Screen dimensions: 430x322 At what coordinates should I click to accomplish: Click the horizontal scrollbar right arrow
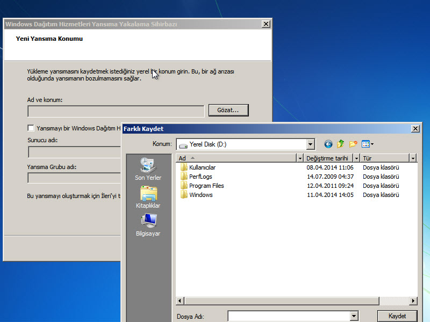click(413, 301)
